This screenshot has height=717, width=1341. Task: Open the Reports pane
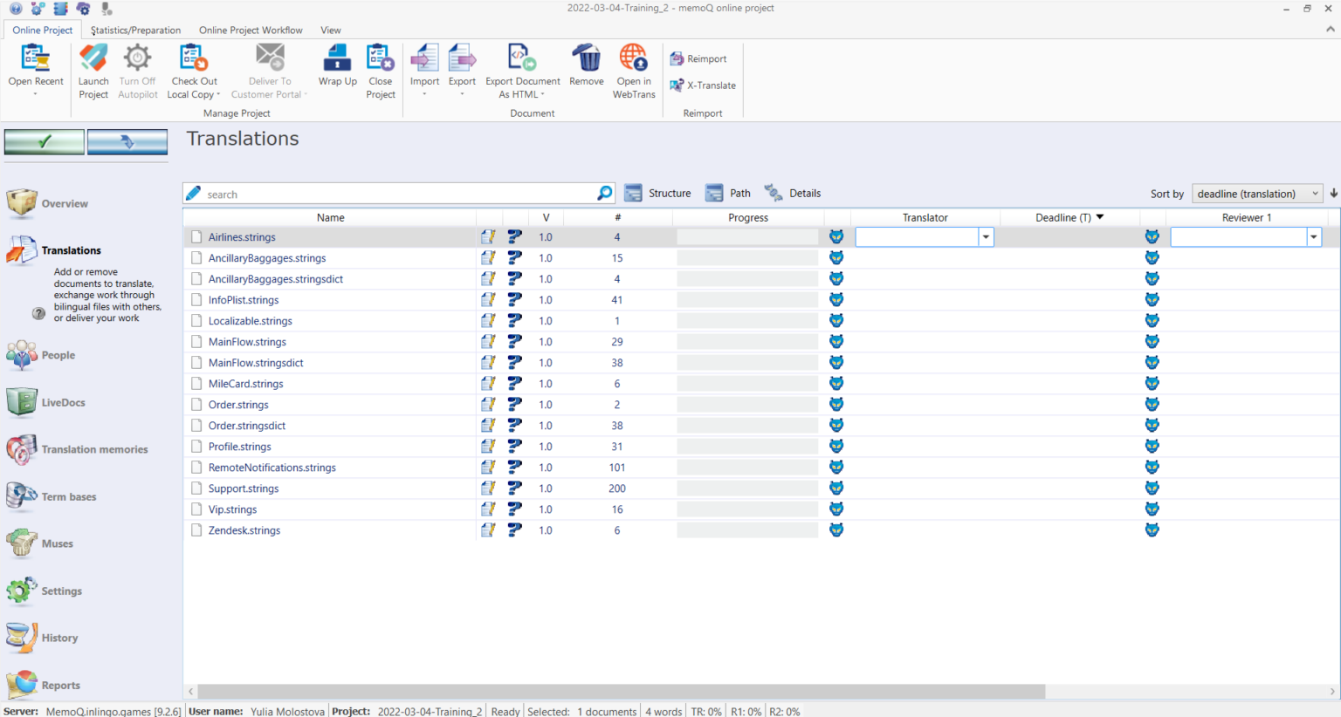pyautogui.click(x=44, y=685)
